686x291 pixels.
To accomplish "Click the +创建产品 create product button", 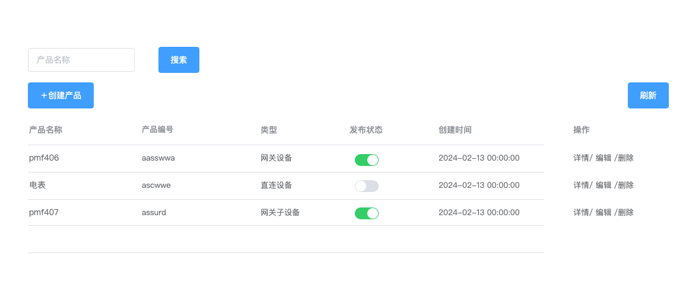I will 61,95.
